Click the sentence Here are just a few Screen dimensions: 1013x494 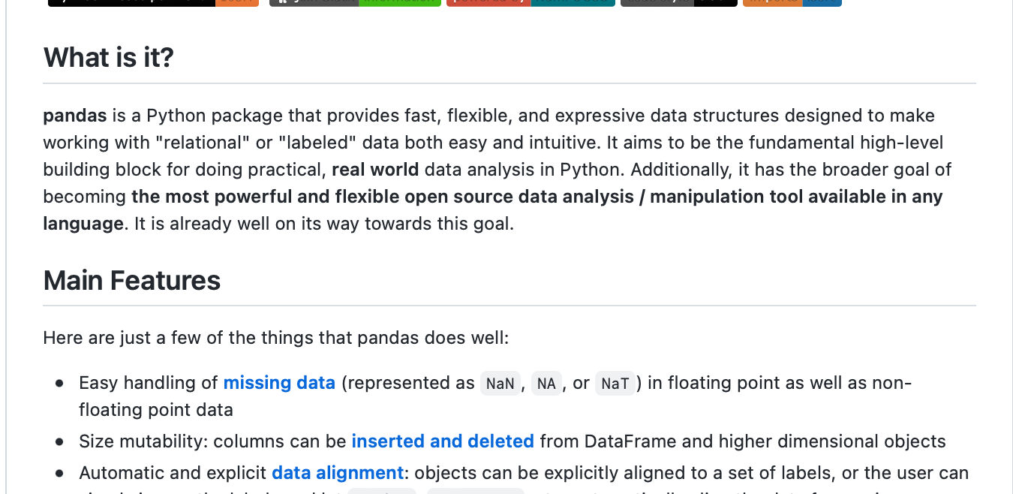tap(276, 338)
